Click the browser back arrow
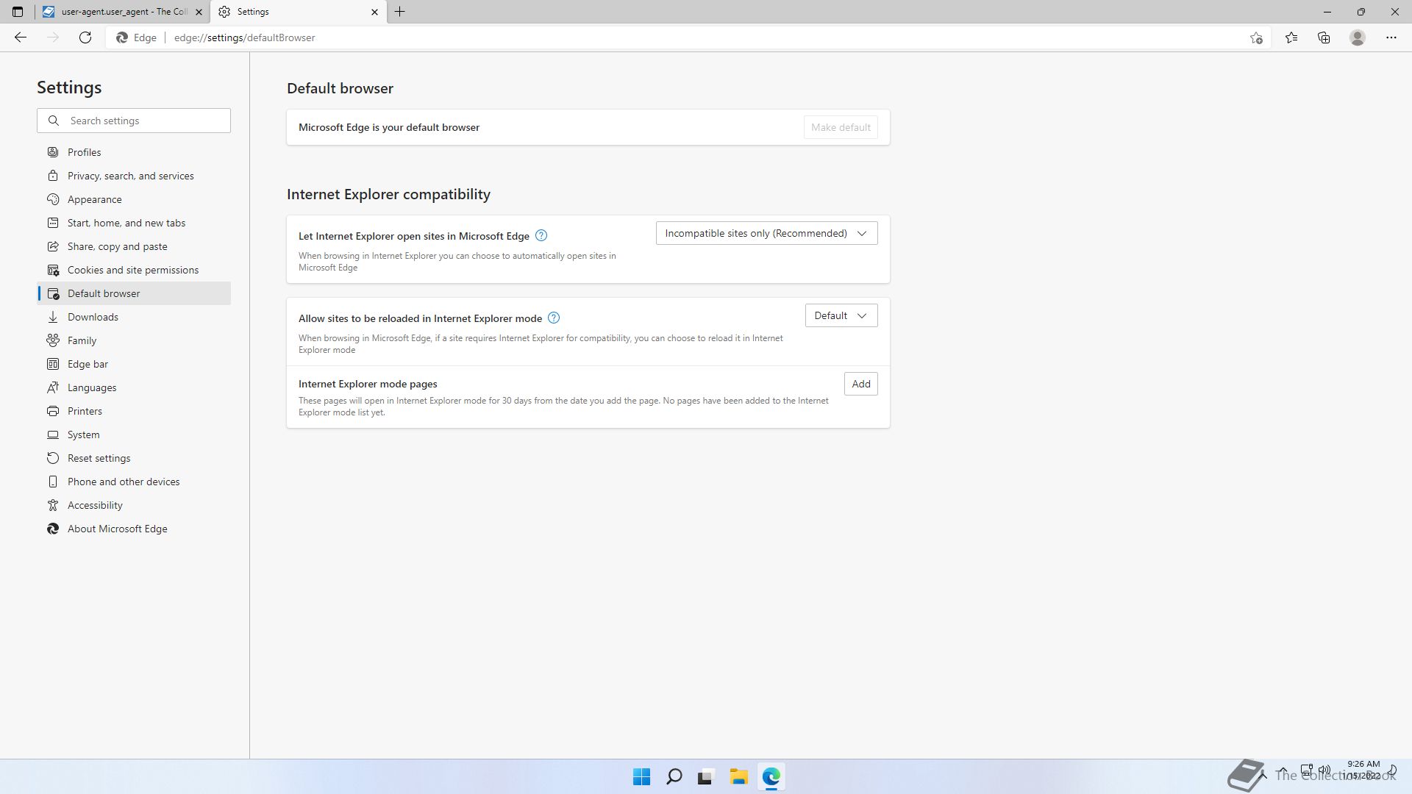 tap(21, 37)
